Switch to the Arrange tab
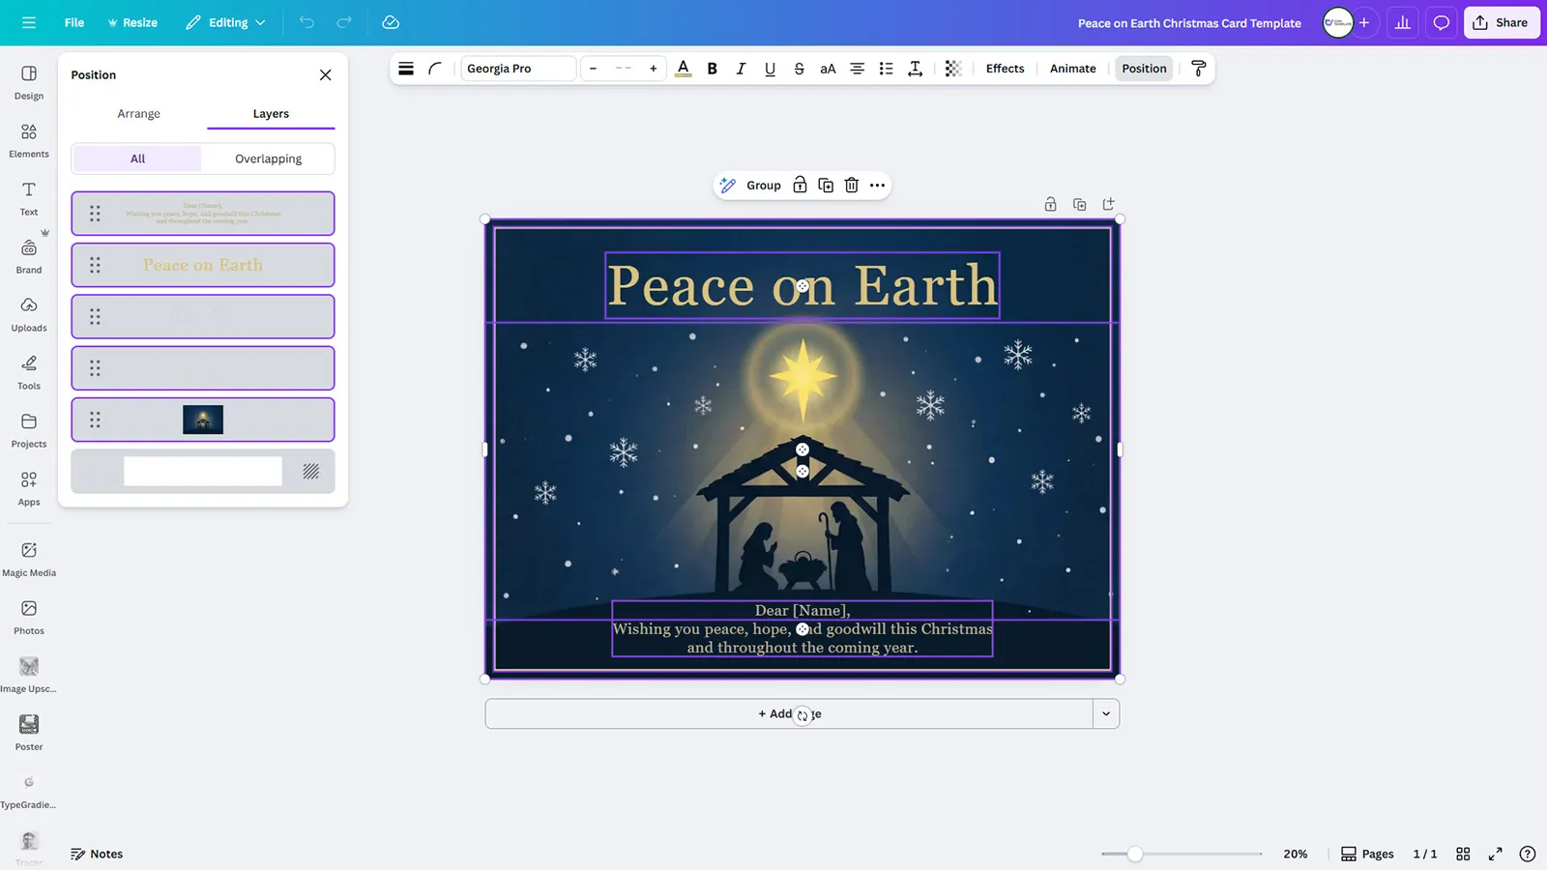Image resolution: width=1547 pixels, height=870 pixels. 138,113
